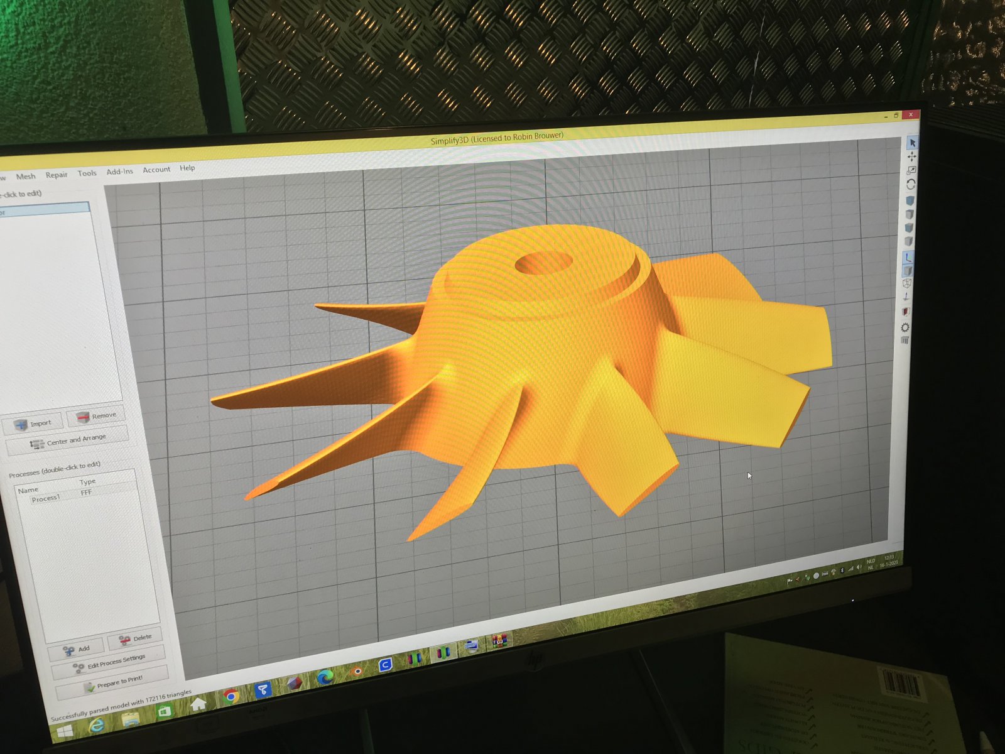Screen dimensions: 1005x754
Task: Open the Account menu
Action: [x=156, y=170]
